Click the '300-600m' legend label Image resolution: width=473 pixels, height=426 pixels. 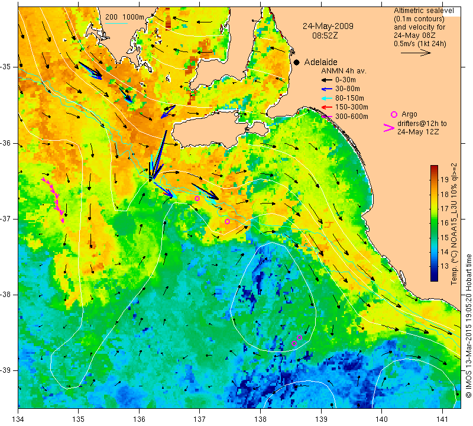[x=351, y=117]
